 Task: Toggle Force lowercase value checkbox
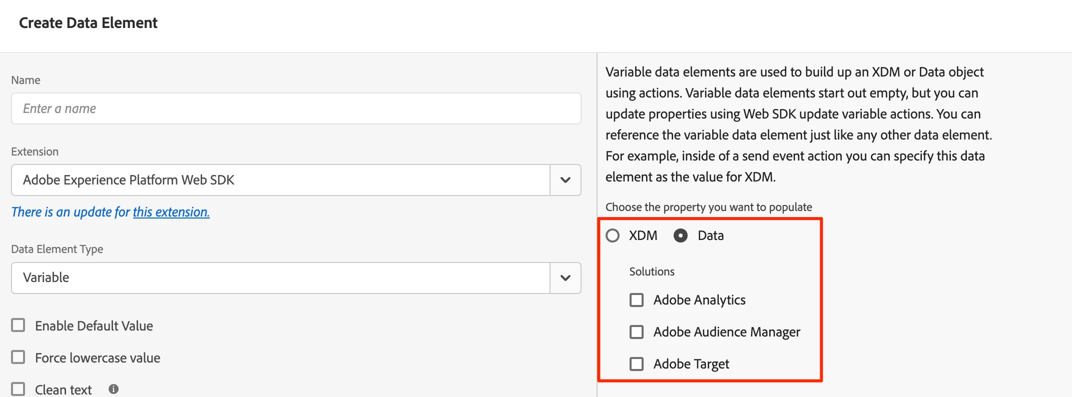coord(18,357)
